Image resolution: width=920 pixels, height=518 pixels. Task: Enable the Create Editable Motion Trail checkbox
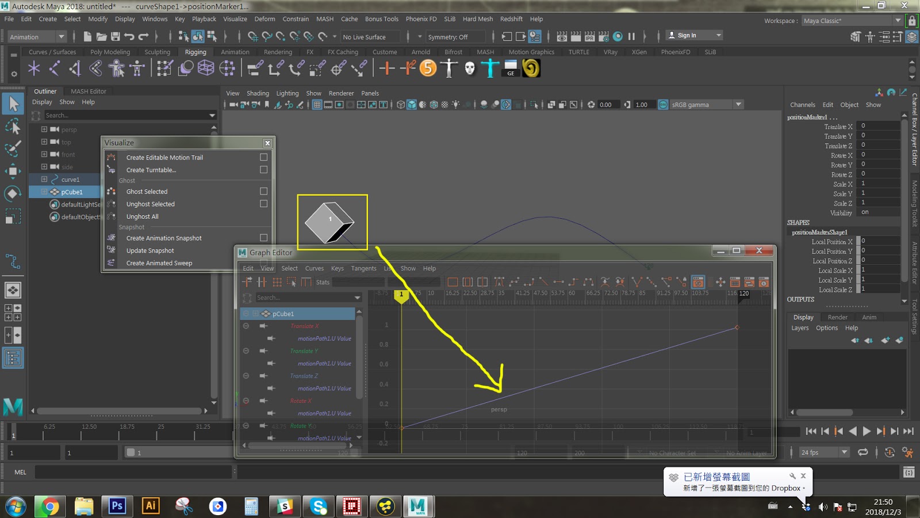[x=263, y=157]
